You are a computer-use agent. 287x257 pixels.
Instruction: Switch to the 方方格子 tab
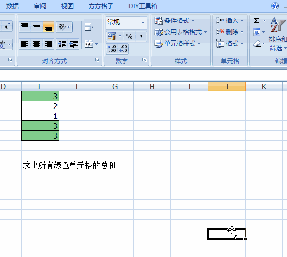click(x=101, y=6)
